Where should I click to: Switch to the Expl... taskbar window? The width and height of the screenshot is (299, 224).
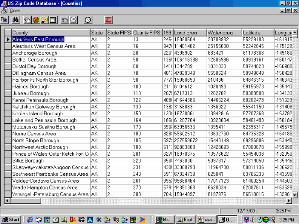coord(186,219)
